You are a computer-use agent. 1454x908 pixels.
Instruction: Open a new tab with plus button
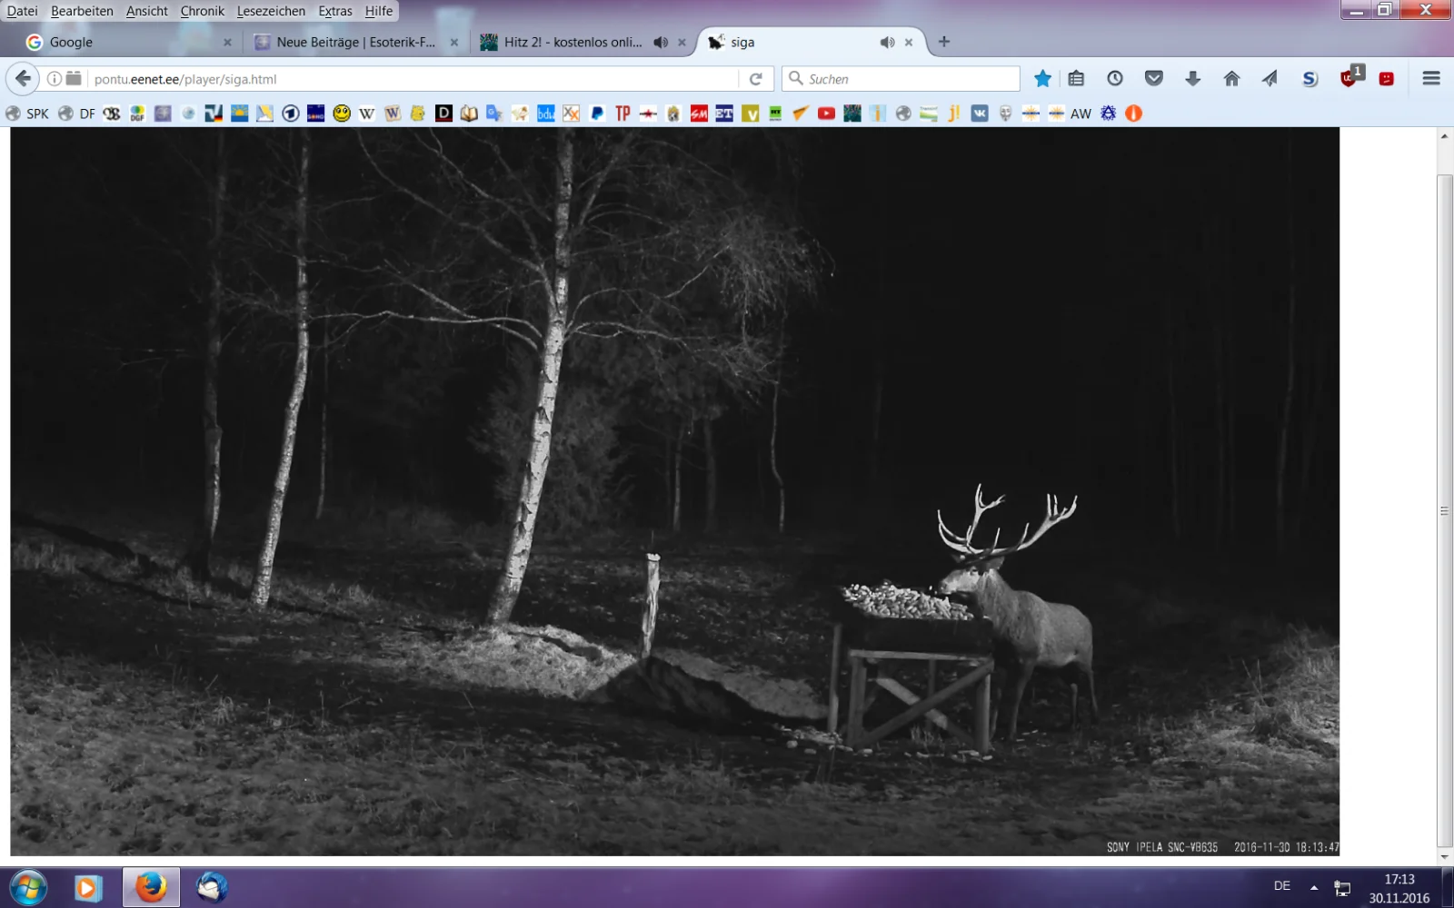tap(944, 42)
